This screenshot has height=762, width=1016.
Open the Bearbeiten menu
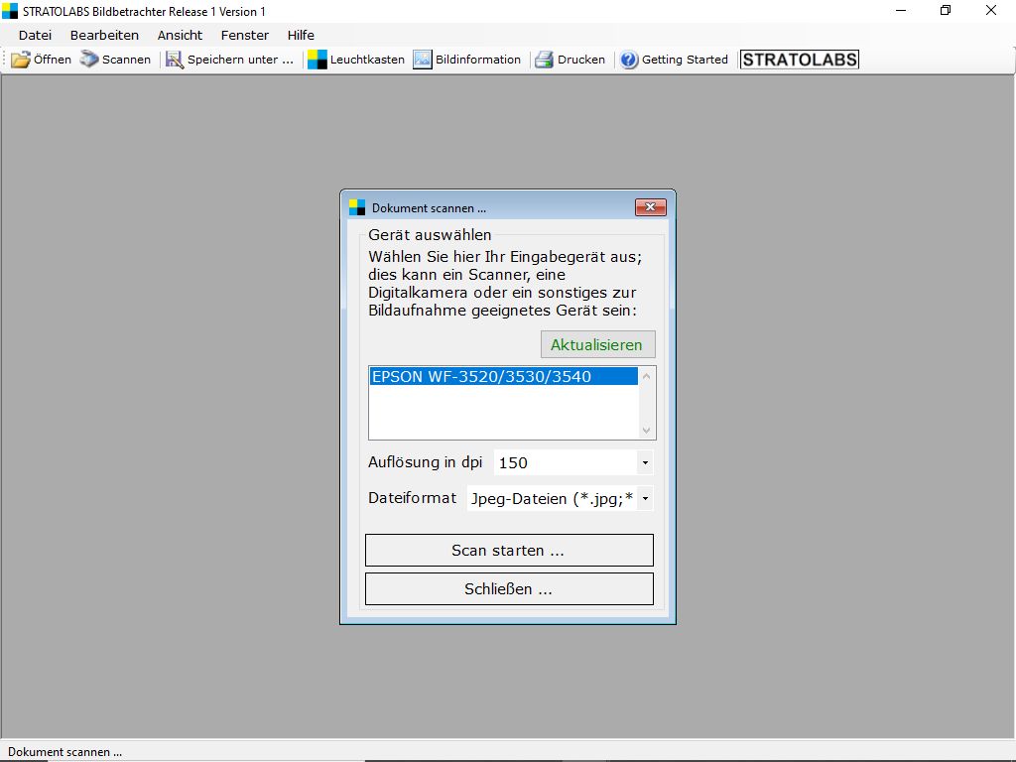click(x=104, y=35)
